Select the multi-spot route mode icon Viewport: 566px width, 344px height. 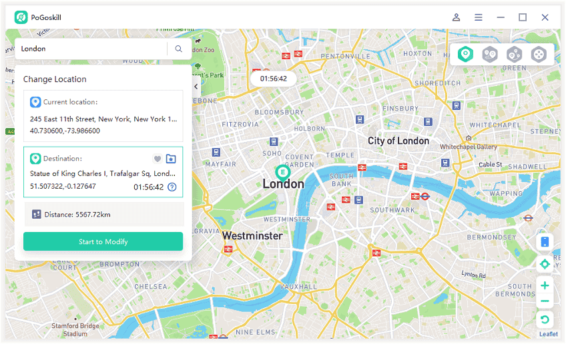(x=514, y=55)
